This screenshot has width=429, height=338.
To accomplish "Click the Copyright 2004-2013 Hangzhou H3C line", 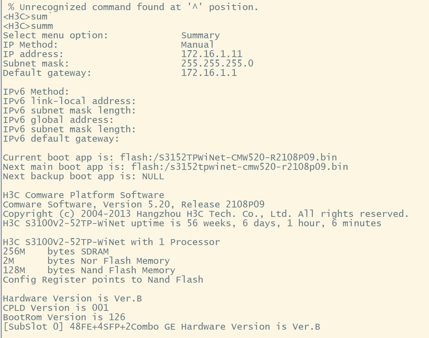I will click(206, 214).
